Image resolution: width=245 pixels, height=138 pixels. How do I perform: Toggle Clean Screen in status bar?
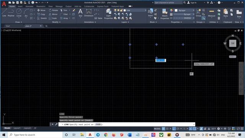coord(238,129)
